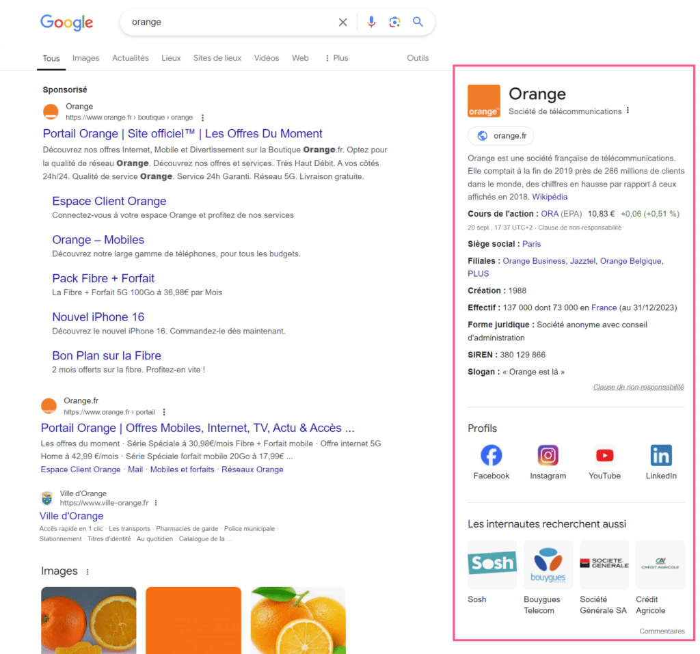The image size is (700, 654).
Task: Click the Paris siège social link
Action: click(531, 244)
